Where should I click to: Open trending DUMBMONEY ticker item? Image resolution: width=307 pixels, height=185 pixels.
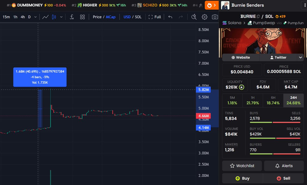pos(36,5)
